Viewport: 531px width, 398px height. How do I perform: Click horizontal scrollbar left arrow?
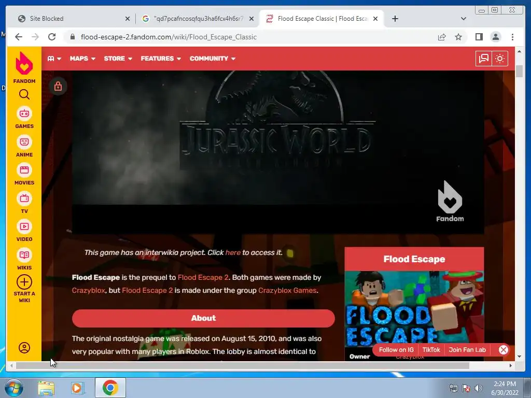point(11,365)
